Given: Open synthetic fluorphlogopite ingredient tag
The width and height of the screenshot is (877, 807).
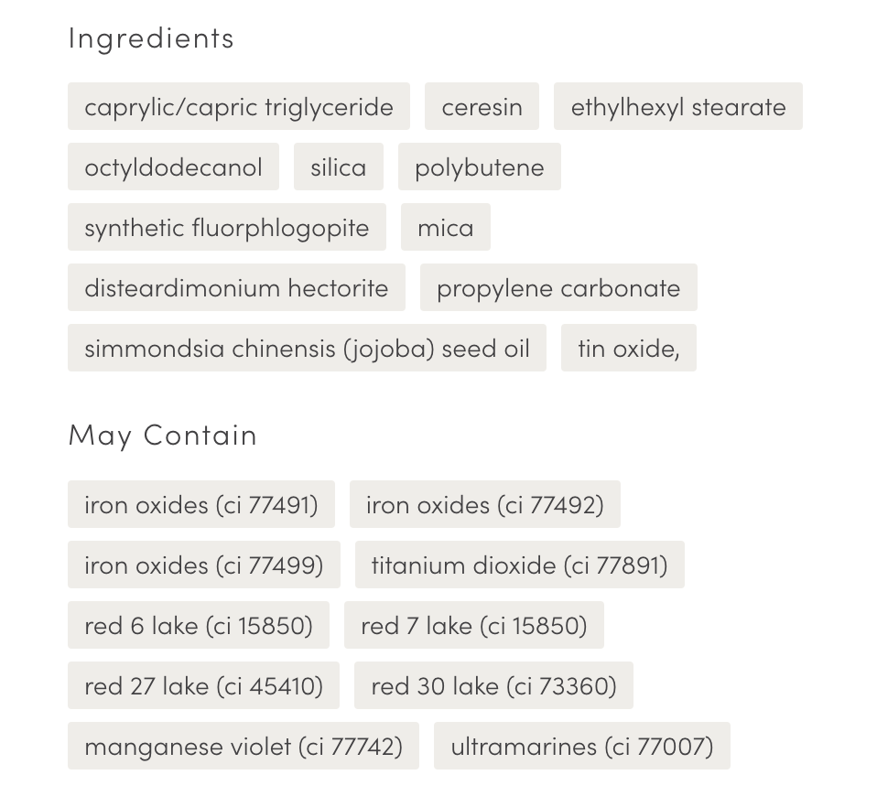Looking at the screenshot, I should [226, 227].
